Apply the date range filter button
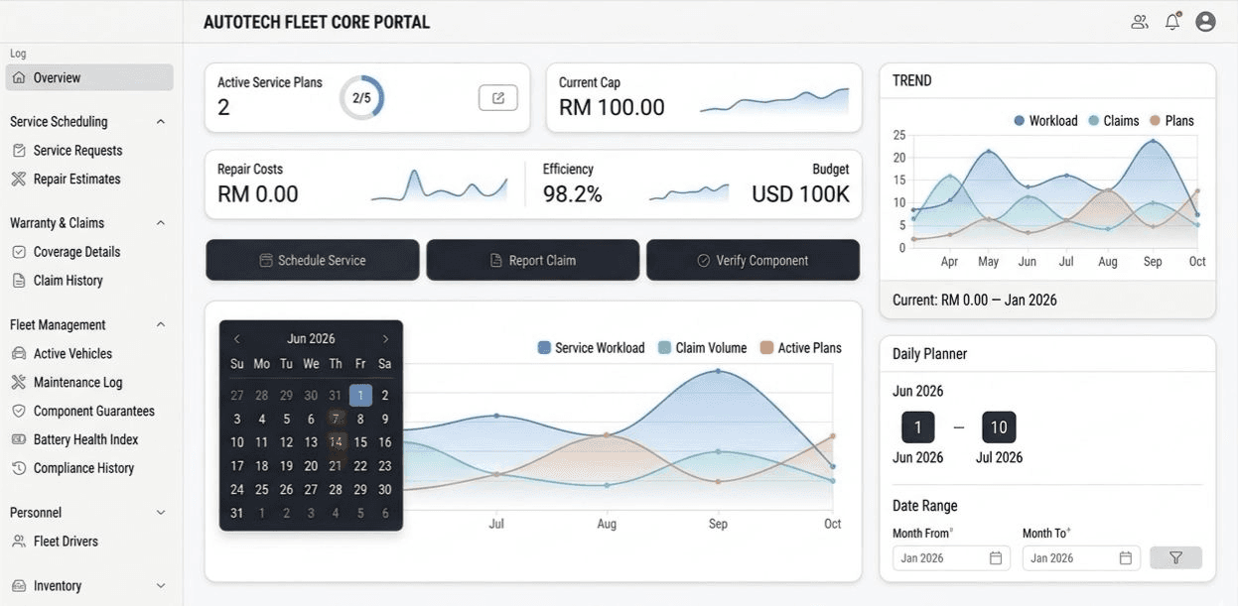The width and height of the screenshot is (1238, 606). (1176, 558)
